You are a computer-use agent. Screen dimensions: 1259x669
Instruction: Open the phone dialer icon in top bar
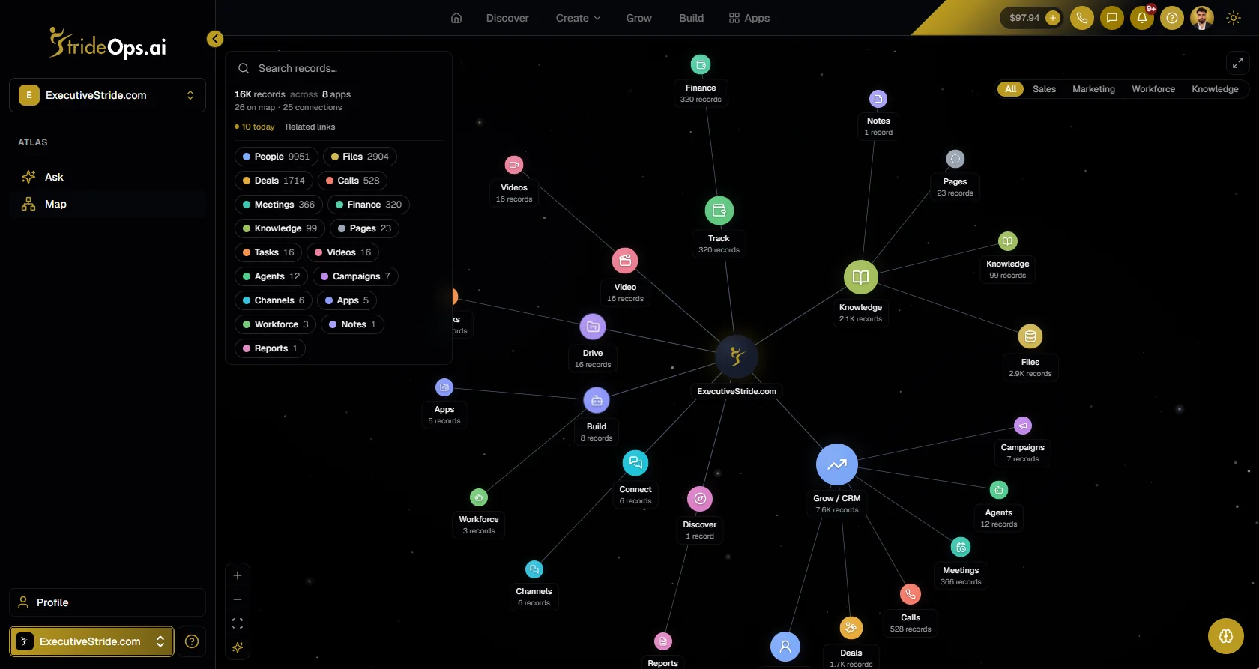1082,18
